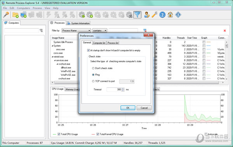Viewport: 233px width, 147px height.
Task: Select the dllhost.exe process row
Action: click(x=66, y=68)
